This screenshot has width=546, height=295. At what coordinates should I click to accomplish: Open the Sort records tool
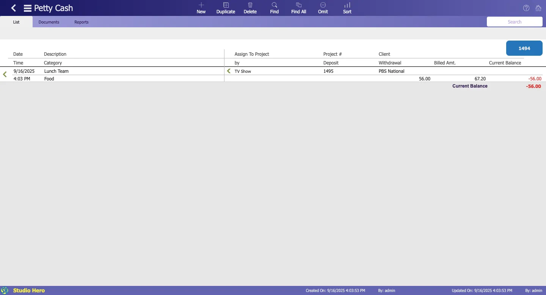[x=347, y=8]
